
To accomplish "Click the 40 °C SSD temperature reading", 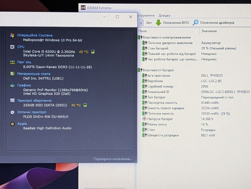I will (76, 105).
